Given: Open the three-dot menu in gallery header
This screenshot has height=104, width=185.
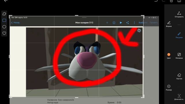Looking at the screenshot, I should pos(134,23).
